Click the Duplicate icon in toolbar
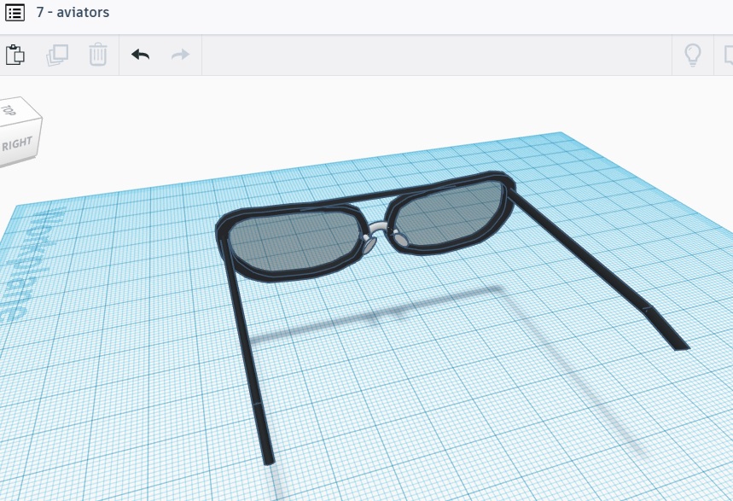 pyautogui.click(x=57, y=55)
